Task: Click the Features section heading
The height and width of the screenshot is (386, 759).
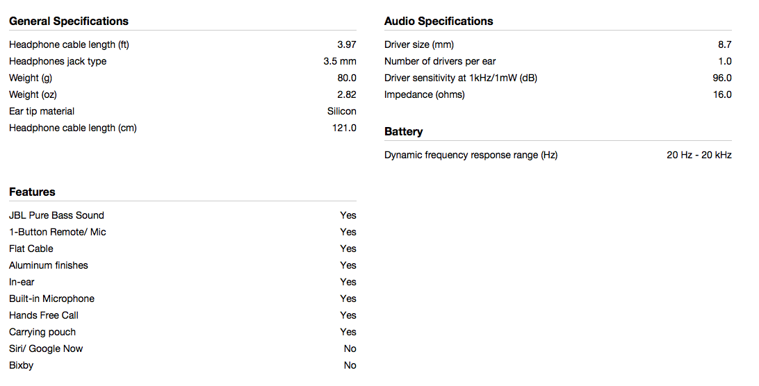Action: tap(32, 192)
